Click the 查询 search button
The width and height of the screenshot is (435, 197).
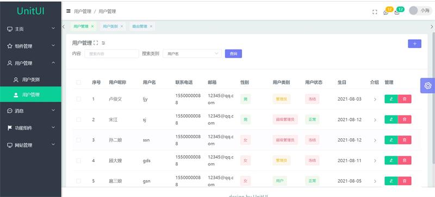click(x=233, y=53)
